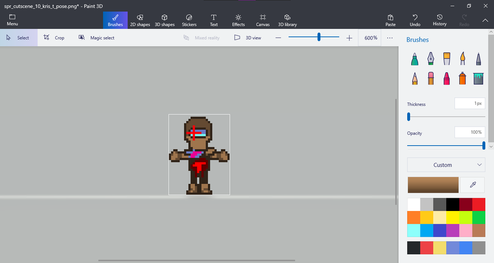Open the 2D shapes tab
The image size is (494, 263).
[x=140, y=20]
